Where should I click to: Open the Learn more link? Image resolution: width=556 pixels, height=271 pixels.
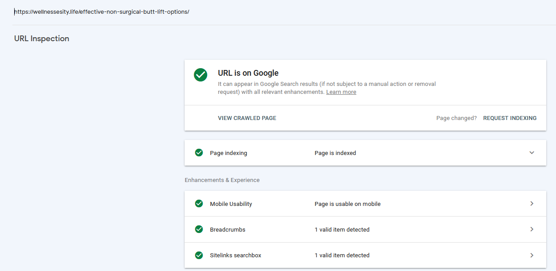[341, 92]
